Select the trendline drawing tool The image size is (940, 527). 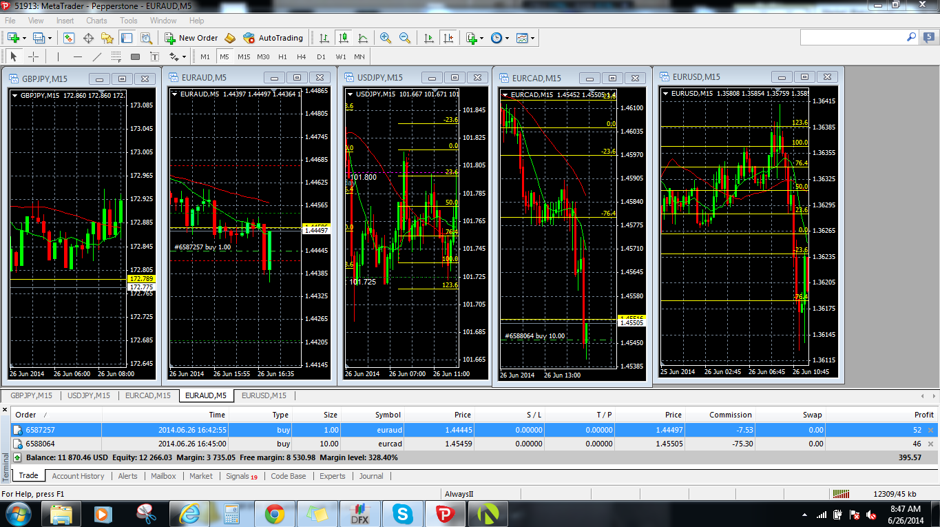click(x=96, y=56)
